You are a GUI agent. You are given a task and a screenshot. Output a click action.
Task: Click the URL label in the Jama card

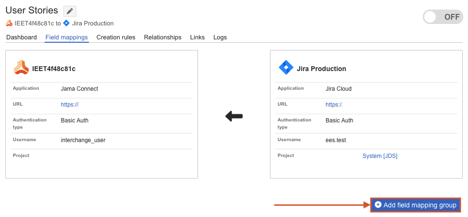pyautogui.click(x=18, y=104)
